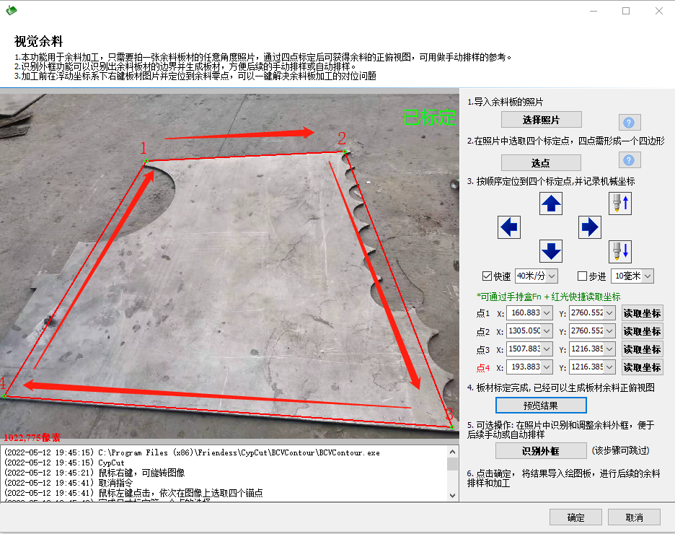Open help icon next to 选择照片
The image size is (675, 534).
click(x=630, y=122)
